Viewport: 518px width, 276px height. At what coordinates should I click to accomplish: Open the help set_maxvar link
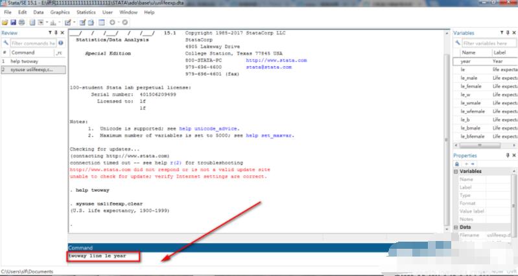tap(269, 135)
